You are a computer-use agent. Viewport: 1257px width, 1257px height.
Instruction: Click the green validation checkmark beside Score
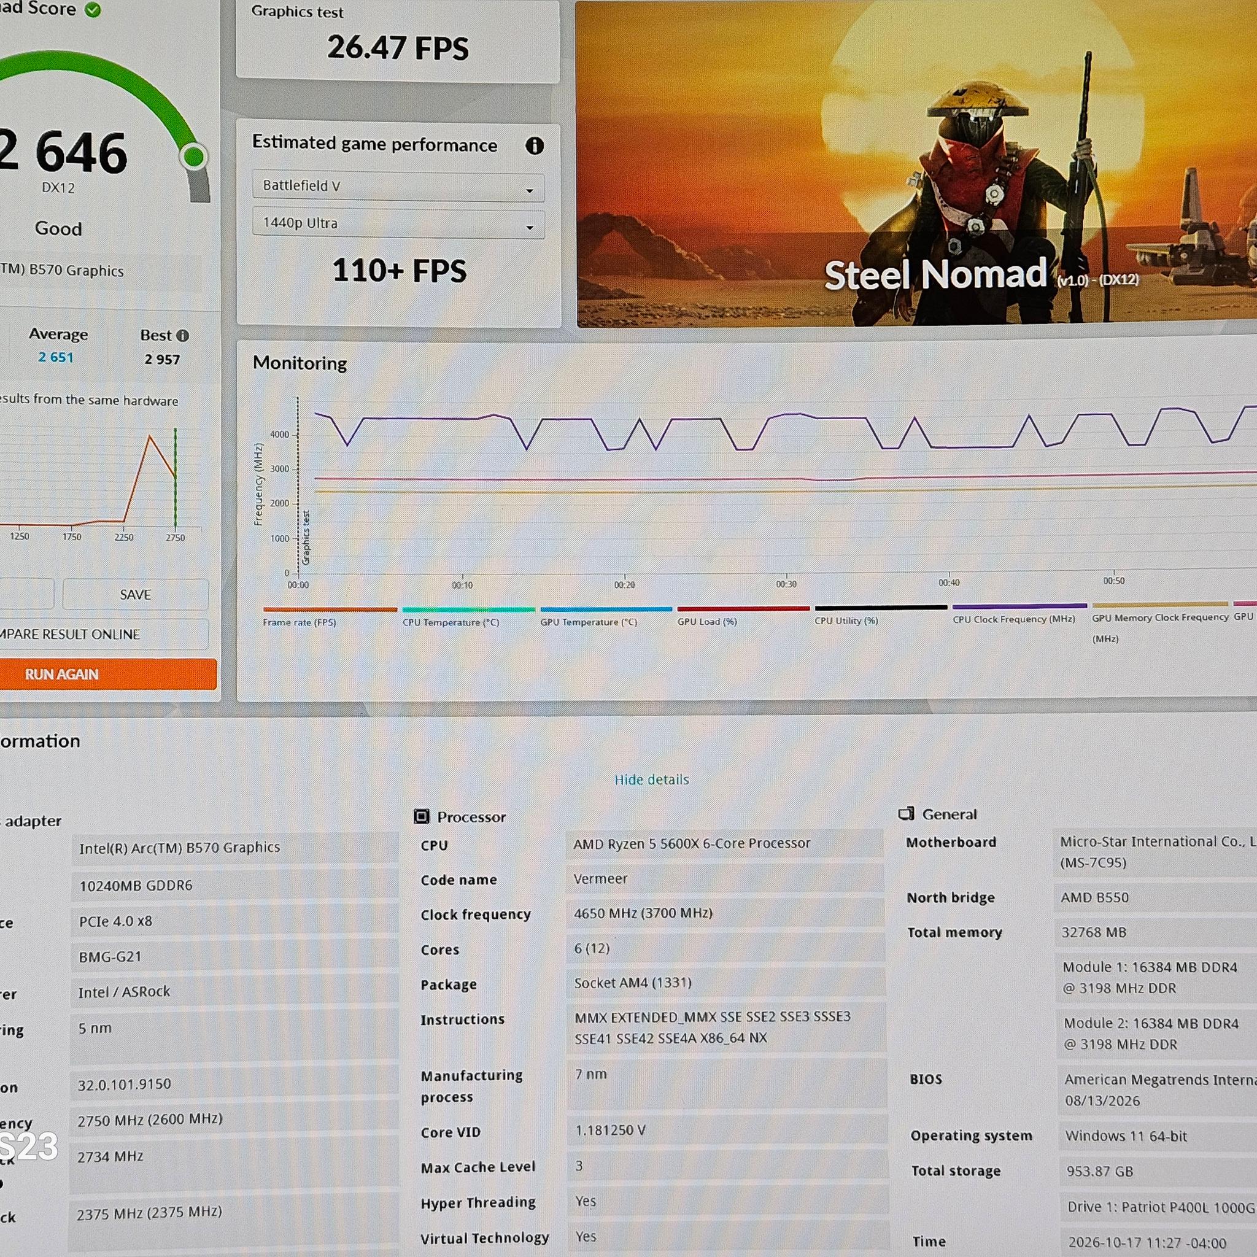[93, 9]
